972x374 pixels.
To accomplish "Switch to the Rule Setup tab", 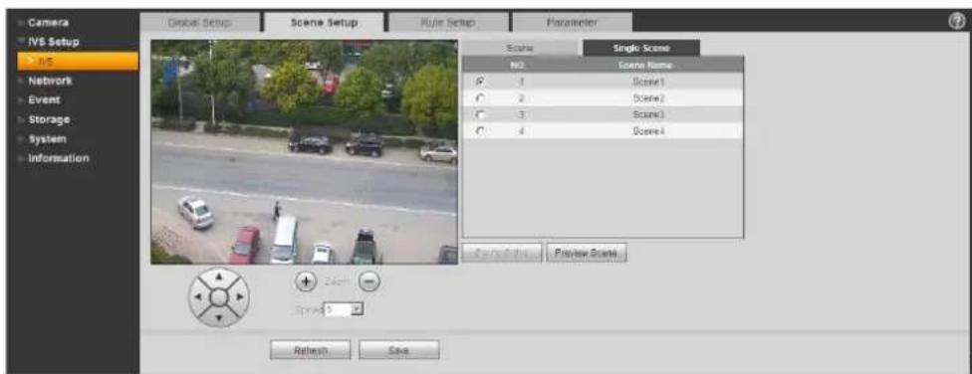I will point(447,22).
